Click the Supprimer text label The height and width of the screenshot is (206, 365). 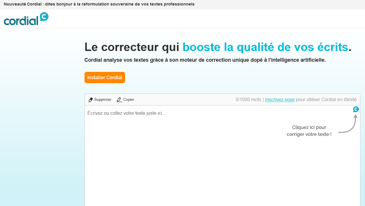pos(103,99)
